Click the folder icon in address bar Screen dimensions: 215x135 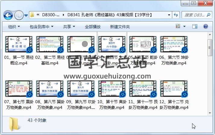point(32,14)
